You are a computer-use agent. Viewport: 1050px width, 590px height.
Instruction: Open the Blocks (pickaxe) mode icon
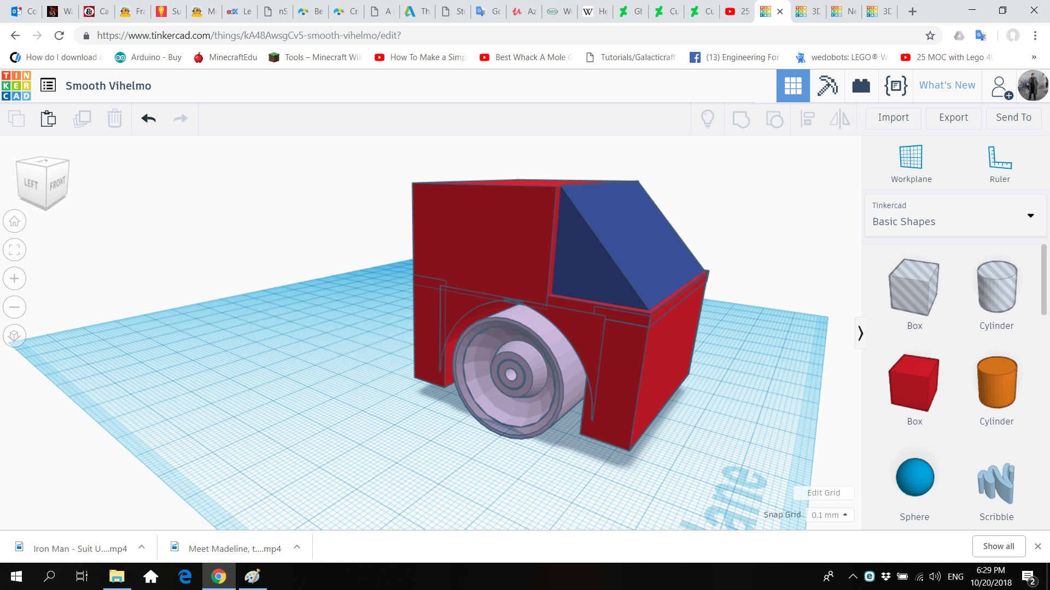827,86
